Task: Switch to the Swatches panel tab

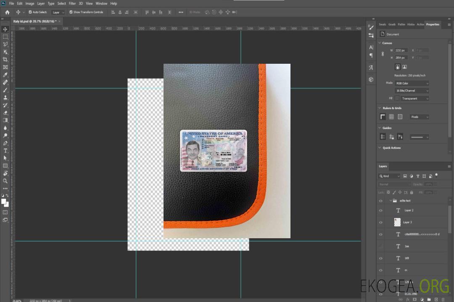Action: pos(382,24)
